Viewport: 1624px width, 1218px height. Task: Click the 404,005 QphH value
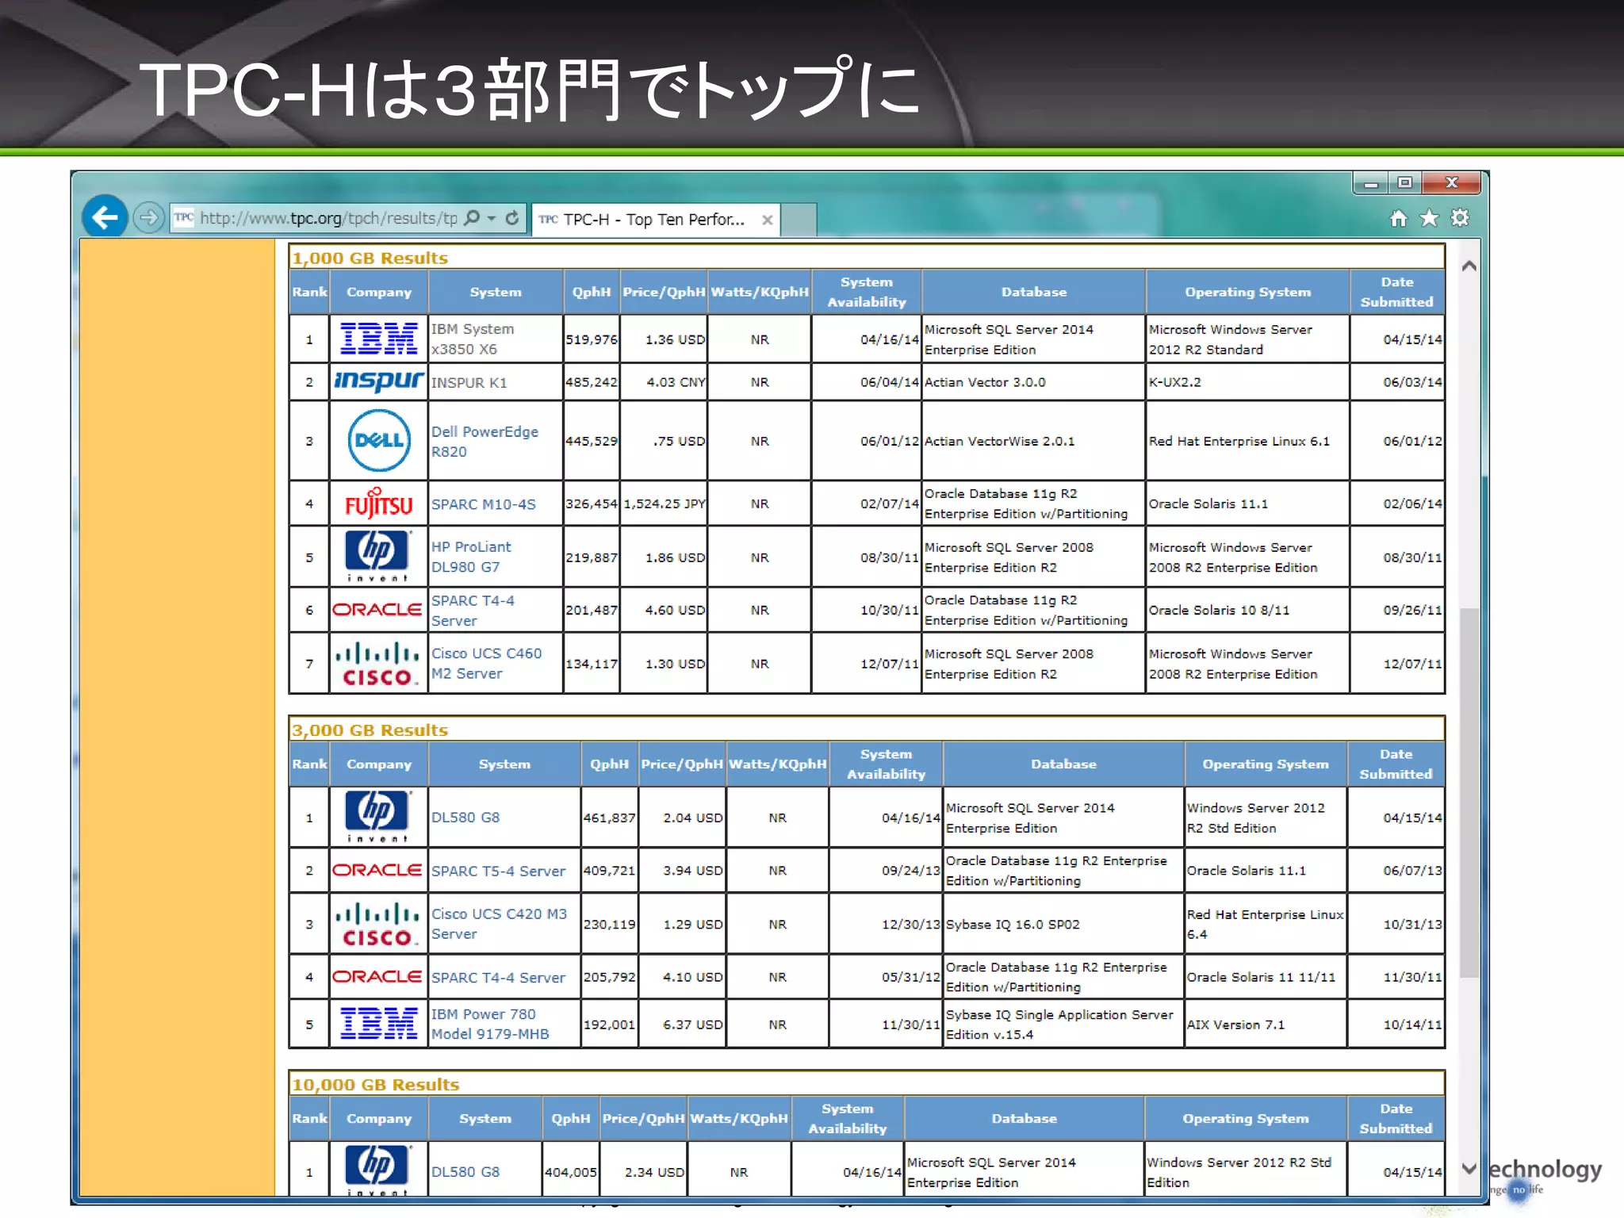coord(571,1172)
